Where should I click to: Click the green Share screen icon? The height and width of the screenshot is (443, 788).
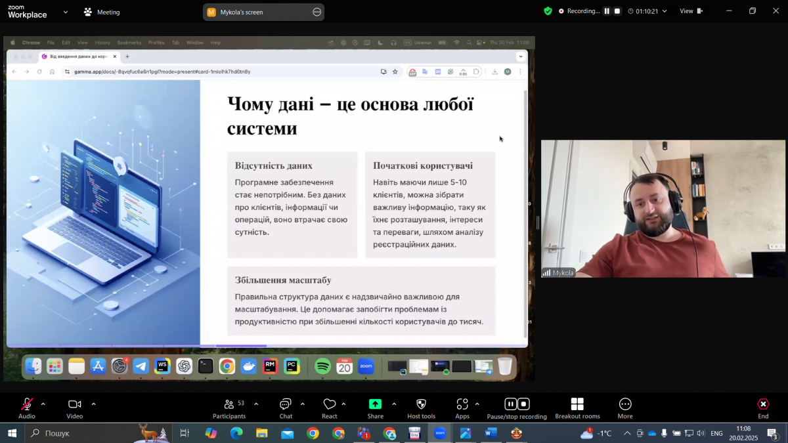[375, 403]
